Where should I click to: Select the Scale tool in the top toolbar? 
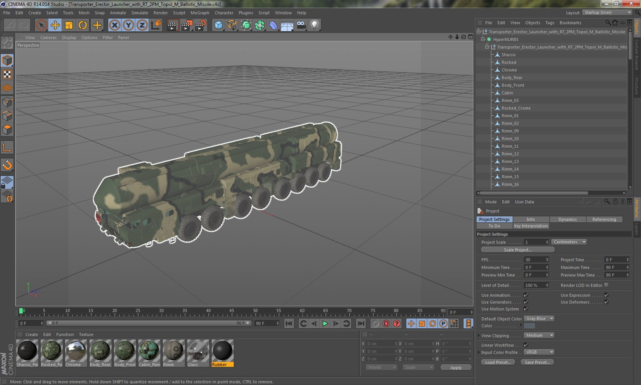(x=69, y=25)
